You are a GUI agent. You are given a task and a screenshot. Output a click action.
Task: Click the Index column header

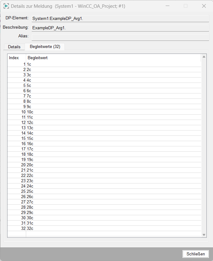[x=17, y=58]
